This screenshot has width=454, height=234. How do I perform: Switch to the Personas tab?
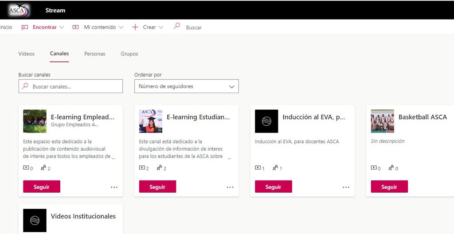point(95,54)
